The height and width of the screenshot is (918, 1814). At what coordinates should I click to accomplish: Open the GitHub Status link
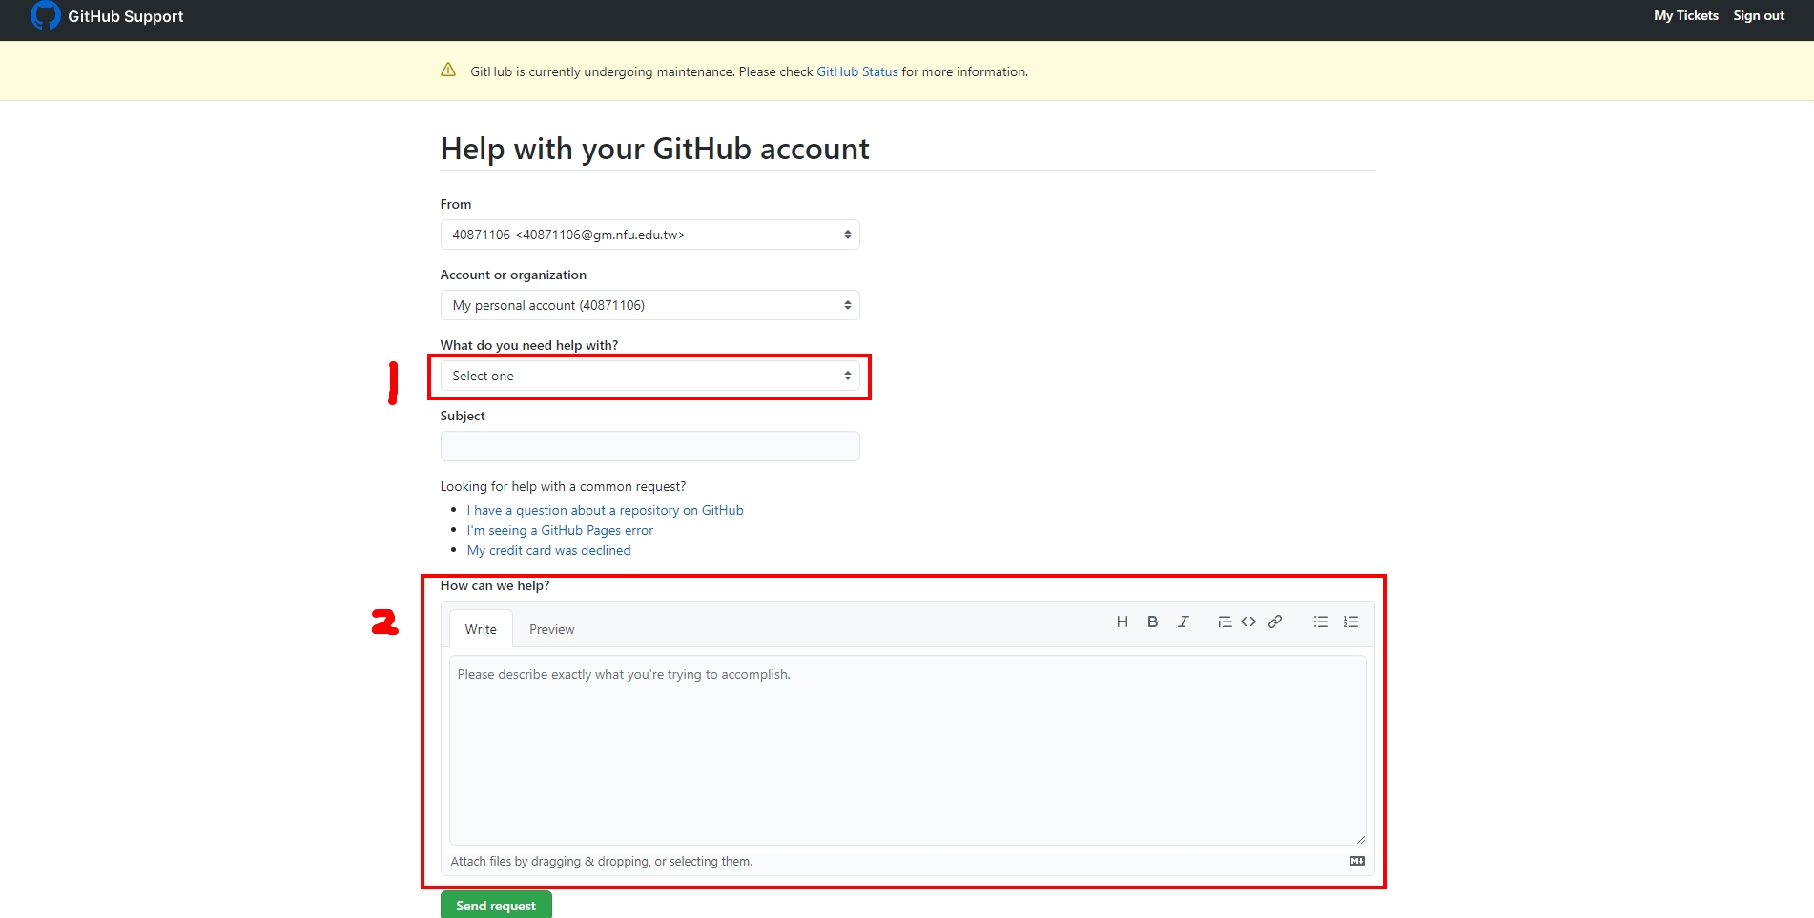[856, 71]
